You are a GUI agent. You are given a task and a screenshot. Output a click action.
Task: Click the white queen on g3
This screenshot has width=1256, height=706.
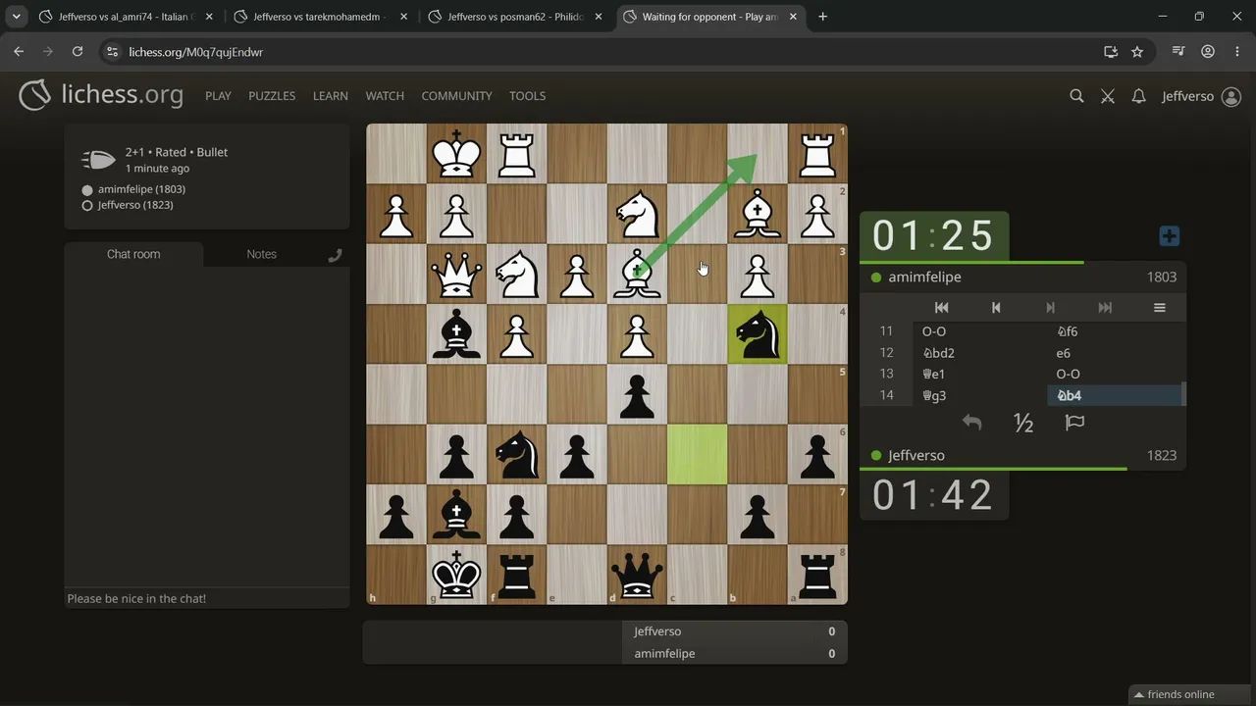pos(456,274)
